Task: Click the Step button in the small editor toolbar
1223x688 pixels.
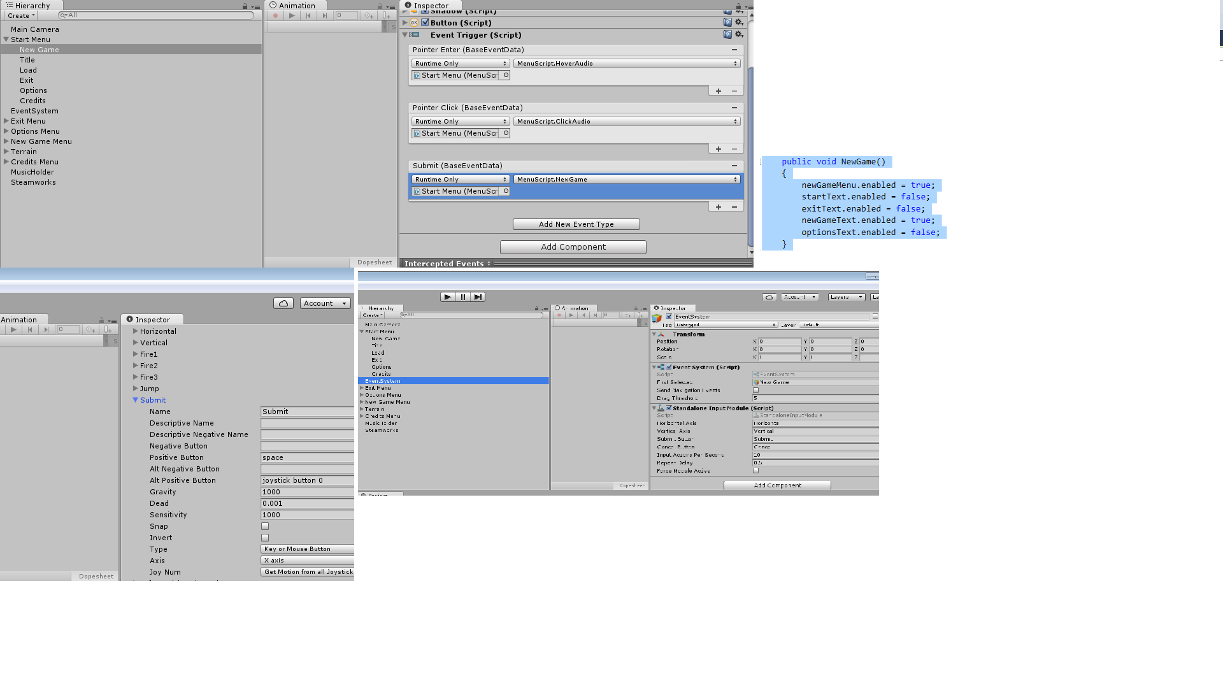Action: coord(478,297)
